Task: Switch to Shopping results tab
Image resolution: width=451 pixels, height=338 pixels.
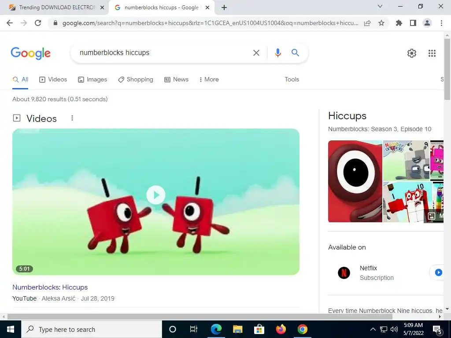Action: tap(136, 79)
